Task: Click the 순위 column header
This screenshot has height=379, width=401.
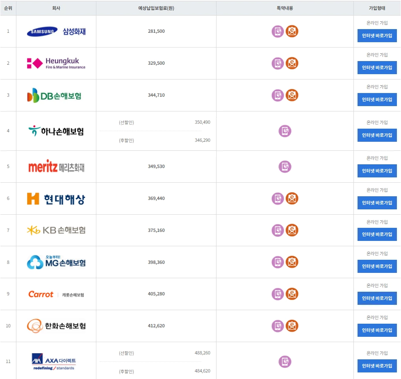Action: [x=8, y=8]
